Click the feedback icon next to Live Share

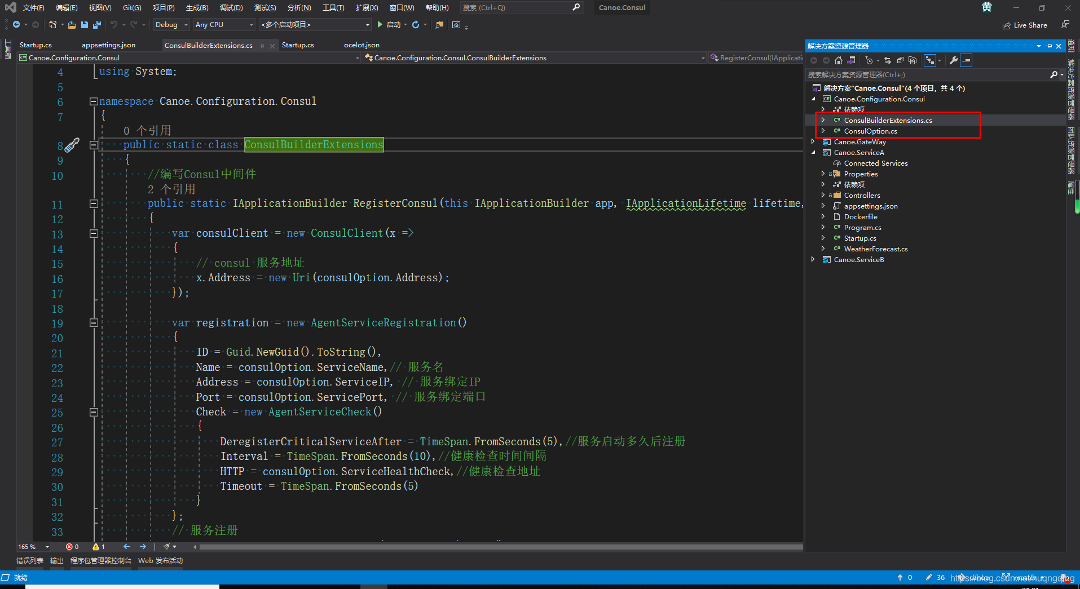click(x=1065, y=25)
